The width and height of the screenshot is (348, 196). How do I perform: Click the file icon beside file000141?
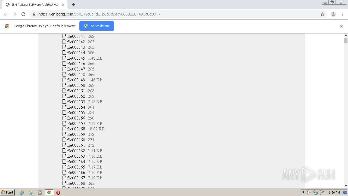pyautogui.click(x=64, y=36)
